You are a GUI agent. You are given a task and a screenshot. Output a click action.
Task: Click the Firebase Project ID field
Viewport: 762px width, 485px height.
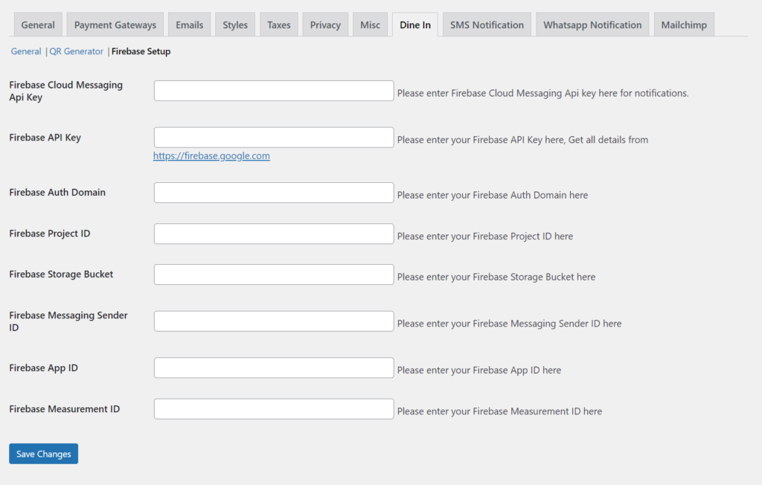[x=273, y=234]
